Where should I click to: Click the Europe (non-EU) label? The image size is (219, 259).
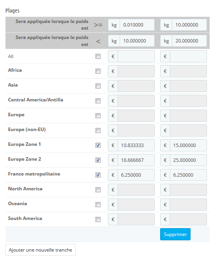click(27, 129)
